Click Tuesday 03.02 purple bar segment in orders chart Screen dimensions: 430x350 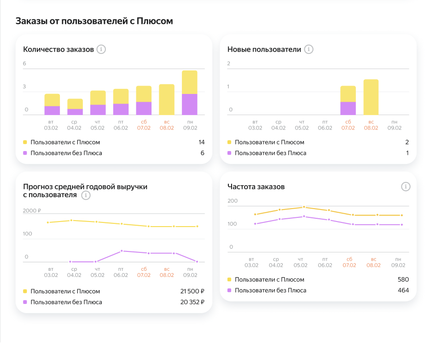(52, 111)
